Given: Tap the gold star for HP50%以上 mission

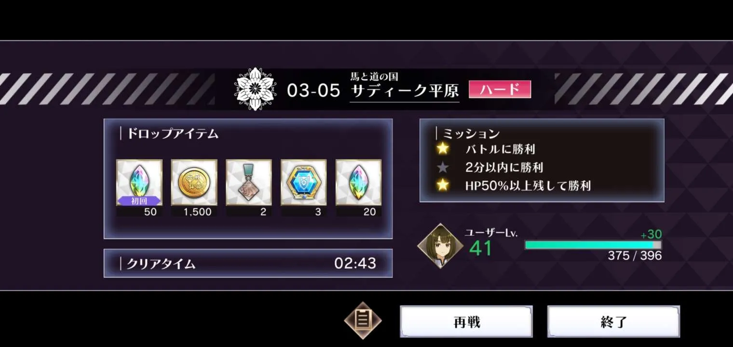Looking at the screenshot, I should click(442, 185).
